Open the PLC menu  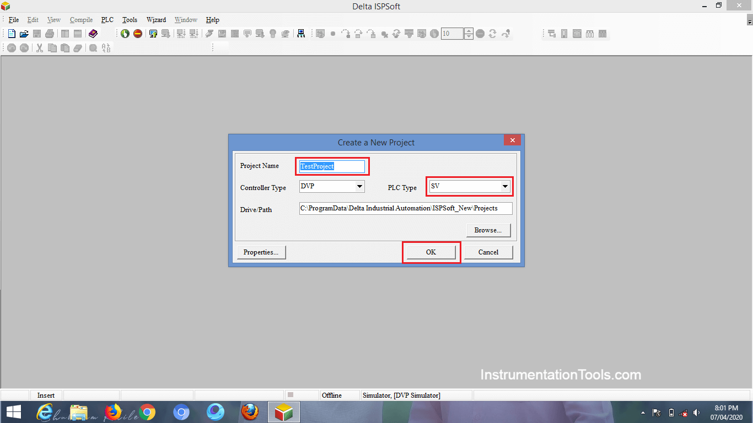tap(107, 20)
